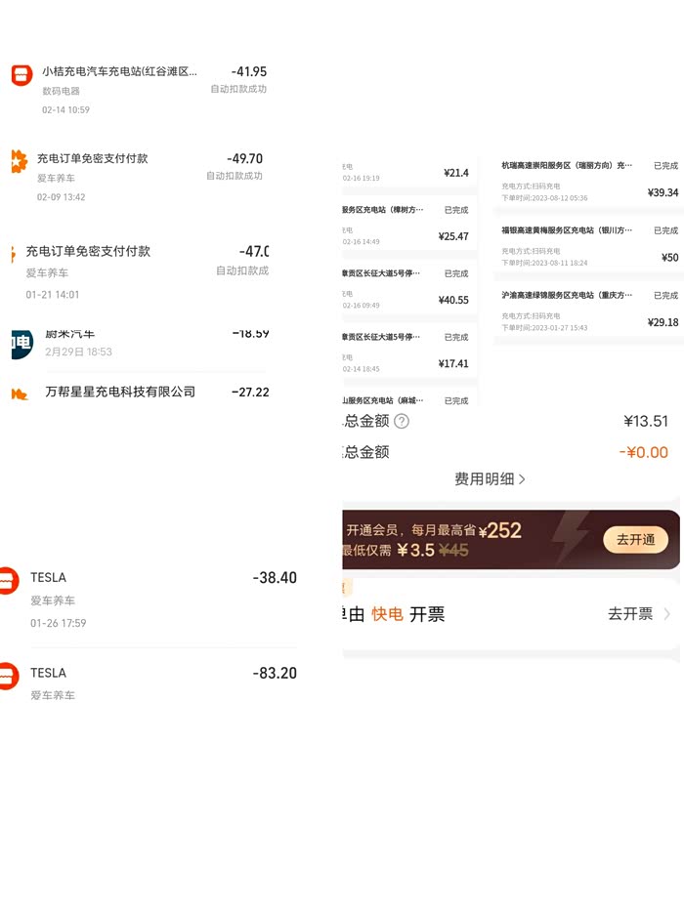Click the orange icon beside 万帮星星充电科技有限公司
The width and height of the screenshot is (684, 911).
(x=20, y=394)
